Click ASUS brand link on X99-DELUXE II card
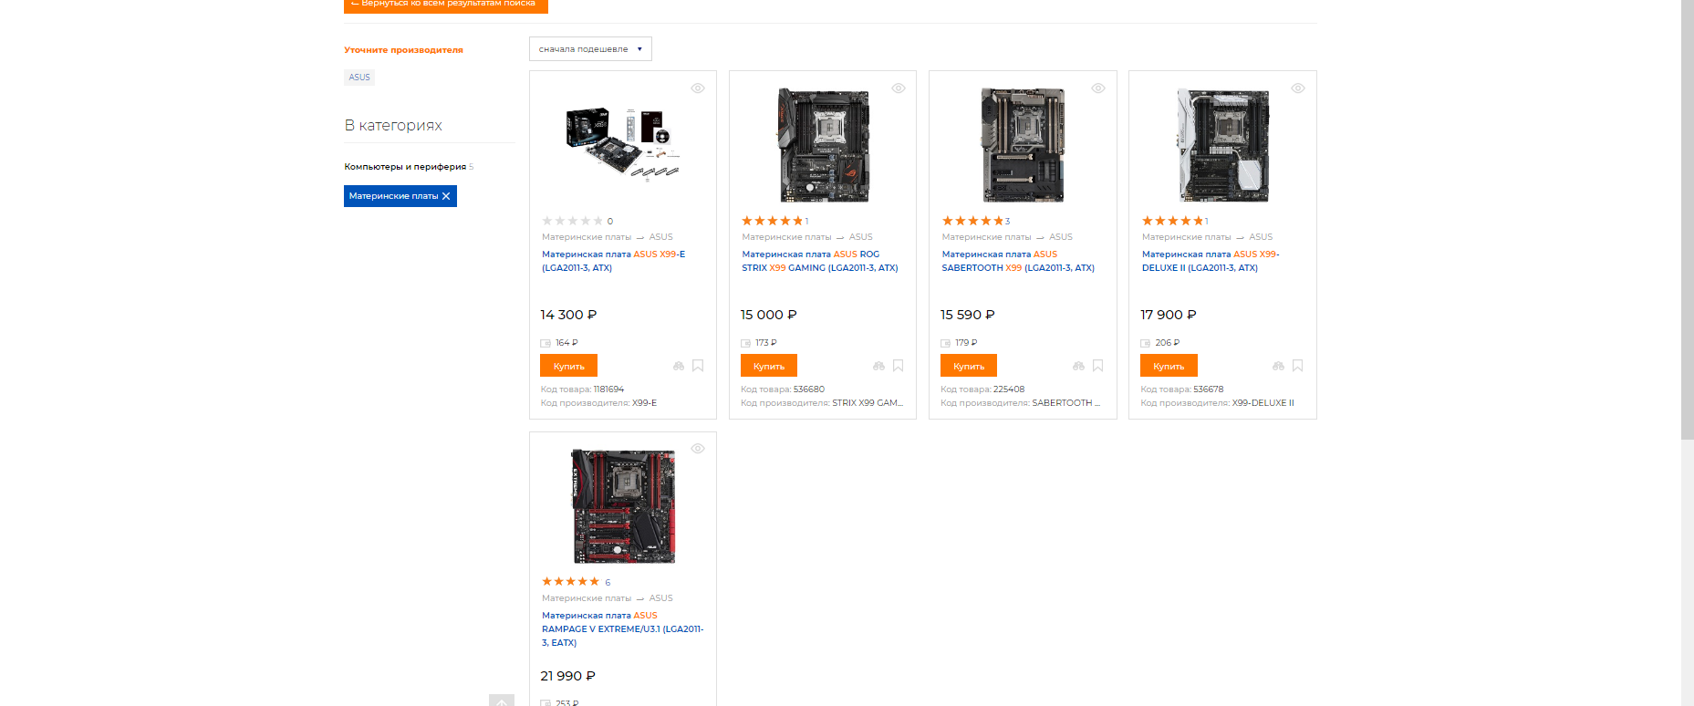Screen dimensions: 1694x706 point(1261,237)
